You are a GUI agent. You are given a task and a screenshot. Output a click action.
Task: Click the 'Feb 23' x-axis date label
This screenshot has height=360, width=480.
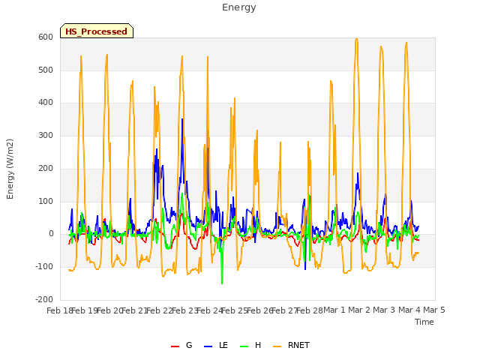[x=185, y=310]
